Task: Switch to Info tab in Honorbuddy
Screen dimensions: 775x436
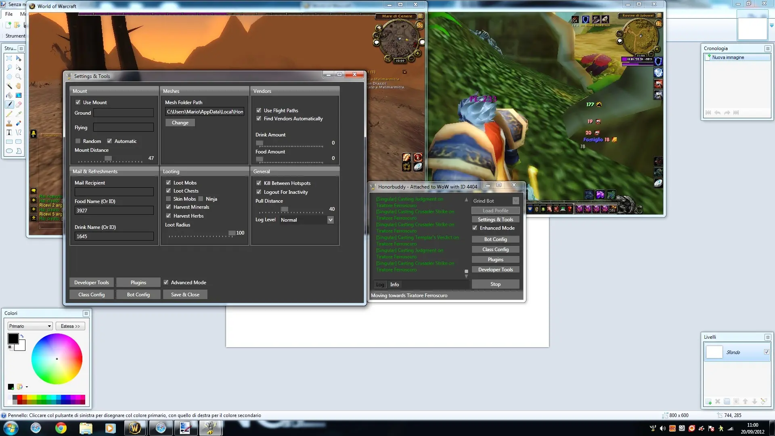Action: [394, 285]
